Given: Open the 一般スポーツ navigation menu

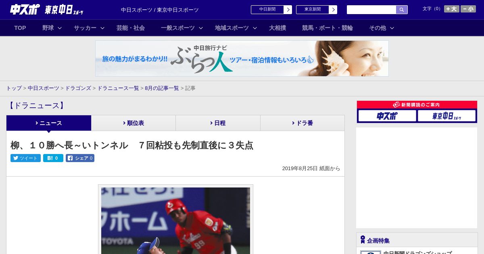Looking at the screenshot, I should tap(178, 28).
